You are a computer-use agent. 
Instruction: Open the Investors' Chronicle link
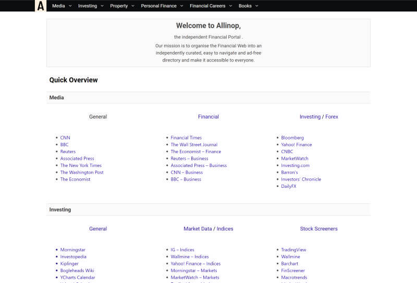tap(301, 179)
